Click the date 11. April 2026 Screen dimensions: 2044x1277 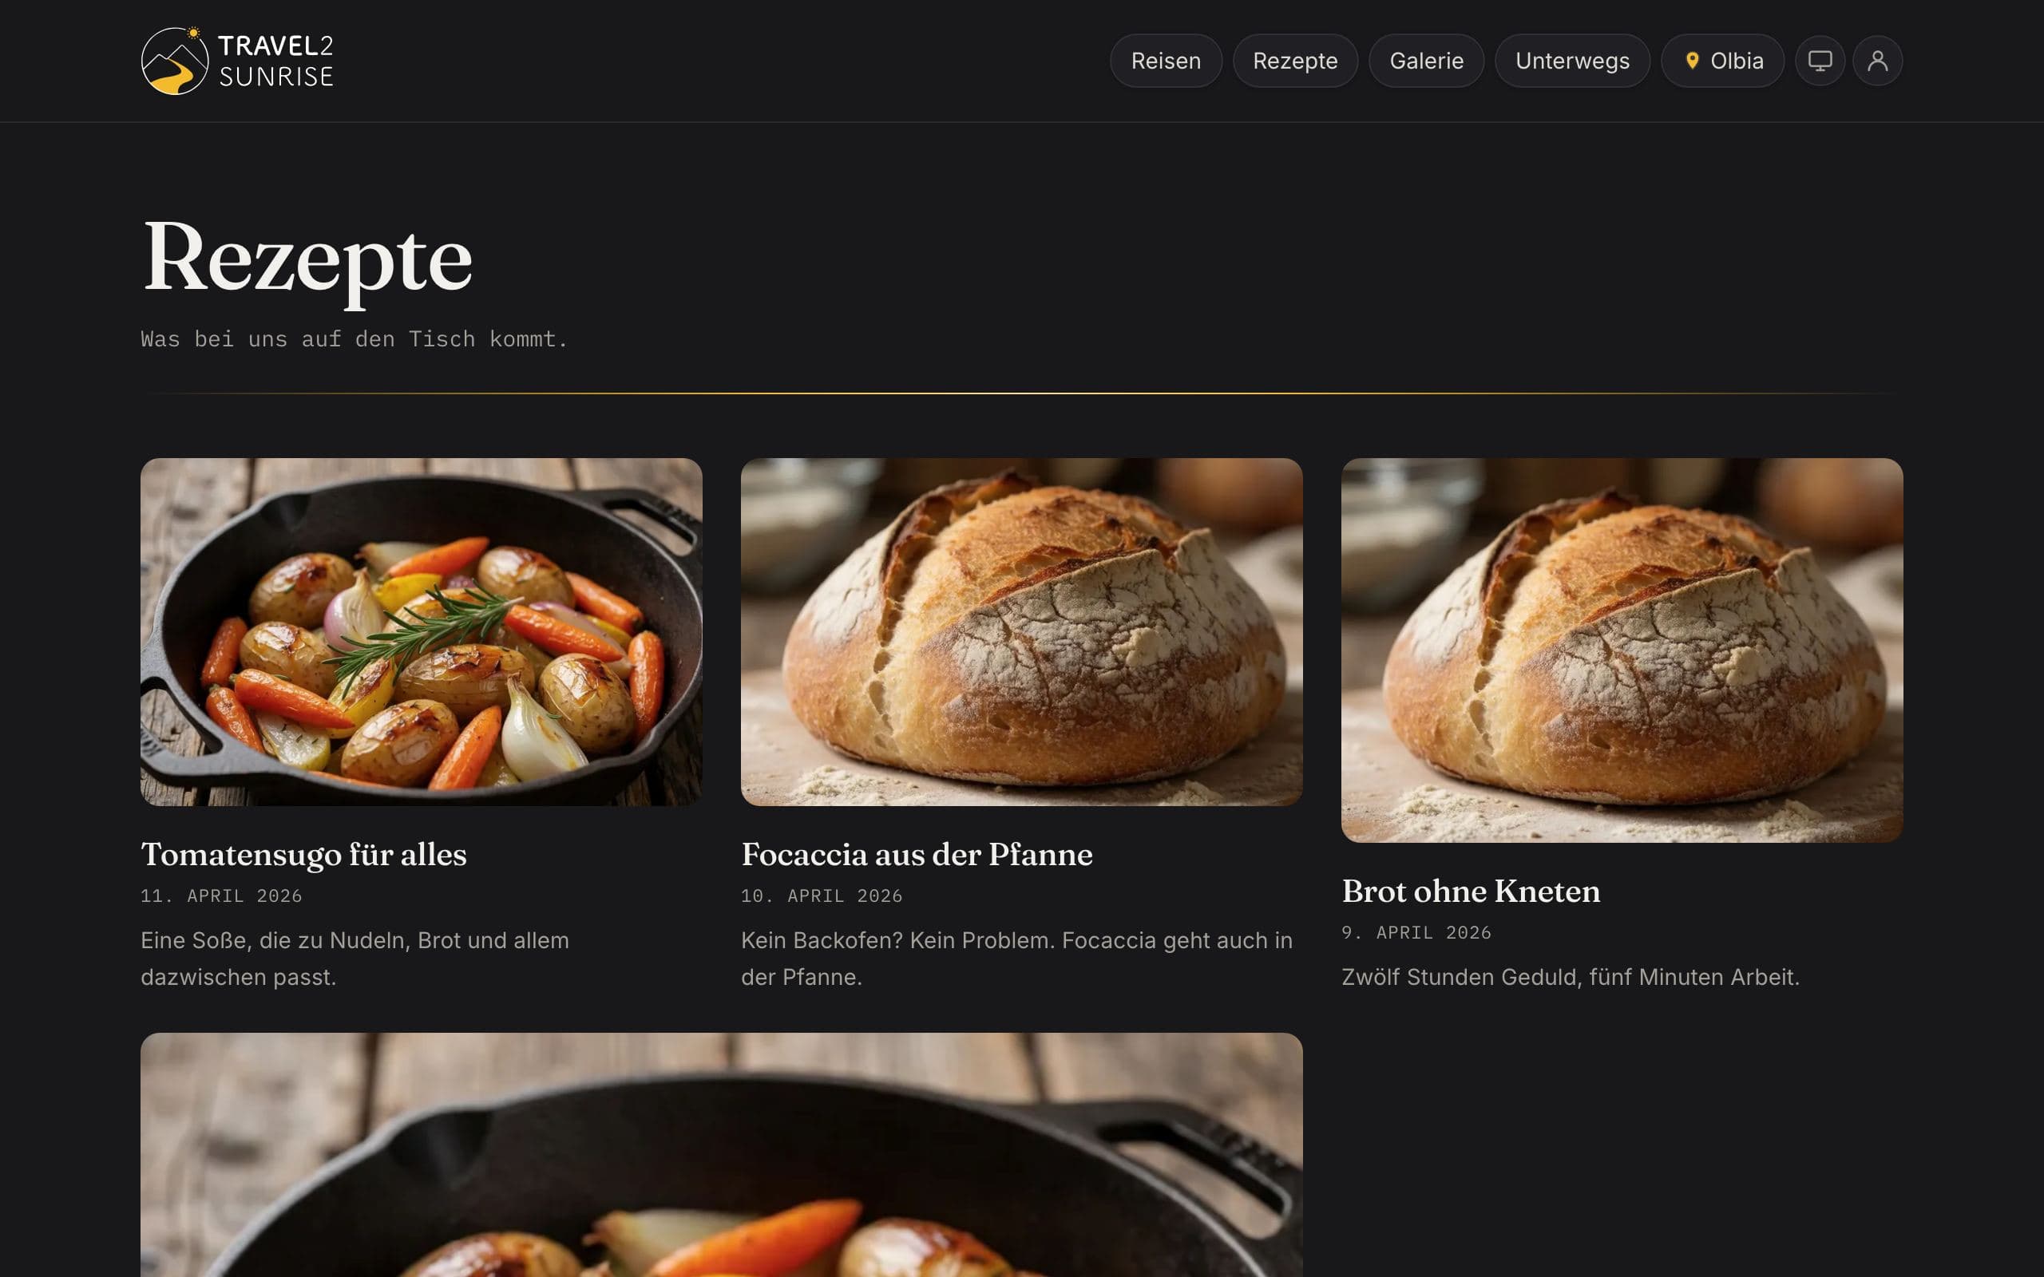(221, 896)
